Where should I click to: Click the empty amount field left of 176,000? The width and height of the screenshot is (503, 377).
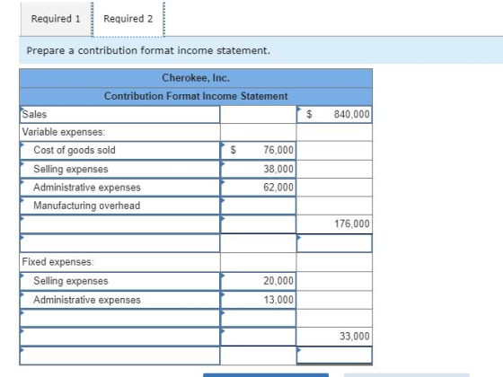coord(259,224)
